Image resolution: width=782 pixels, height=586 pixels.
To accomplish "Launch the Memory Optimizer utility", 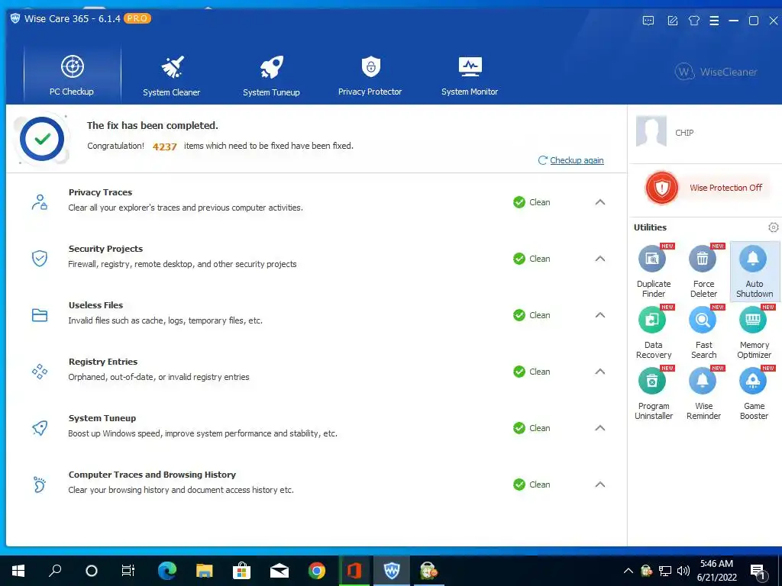I will (754, 333).
